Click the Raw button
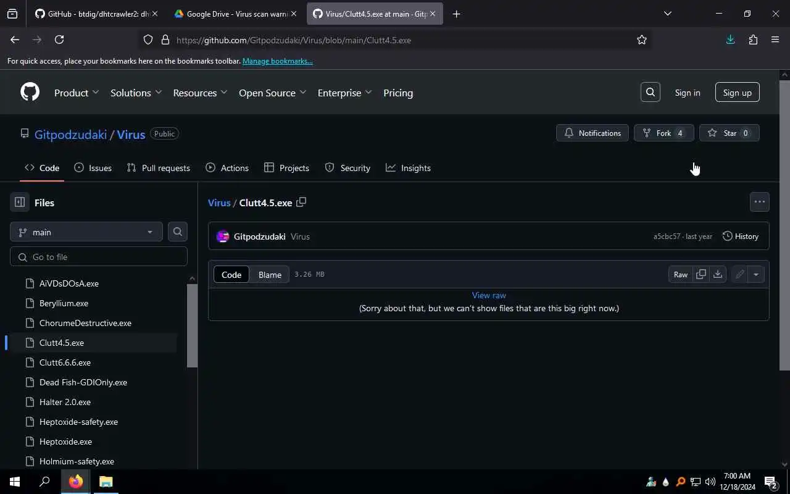The image size is (790, 494). 681,274
